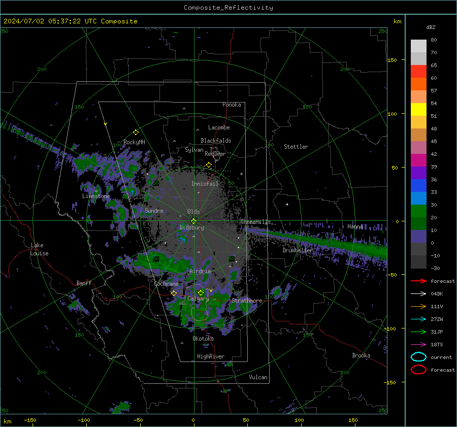Screen dimensions: 457x427
Task: Click the yellow diamond marker above Calgary
Action: tap(201, 292)
